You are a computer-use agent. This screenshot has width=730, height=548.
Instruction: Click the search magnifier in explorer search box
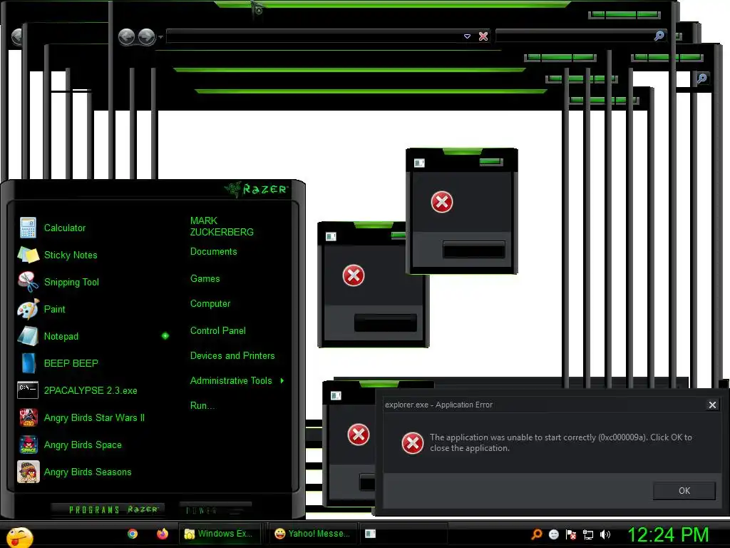click(x=659, y=36)
